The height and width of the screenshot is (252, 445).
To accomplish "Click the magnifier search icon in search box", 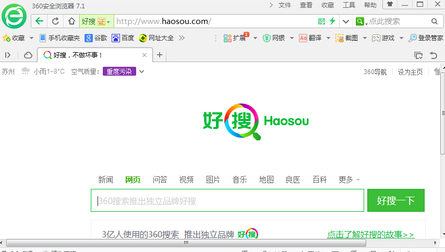I will 434,21.
